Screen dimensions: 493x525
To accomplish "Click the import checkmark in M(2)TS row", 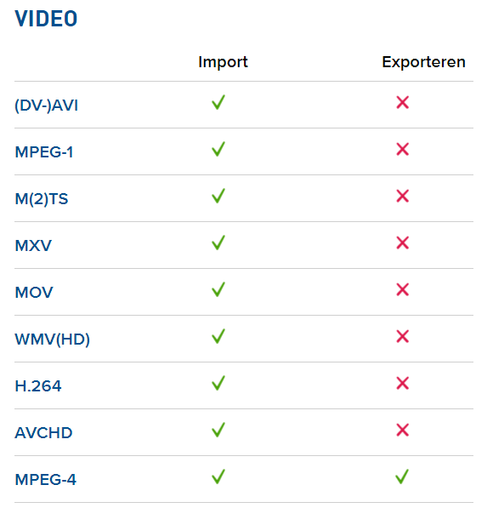I will pos(218,197).
